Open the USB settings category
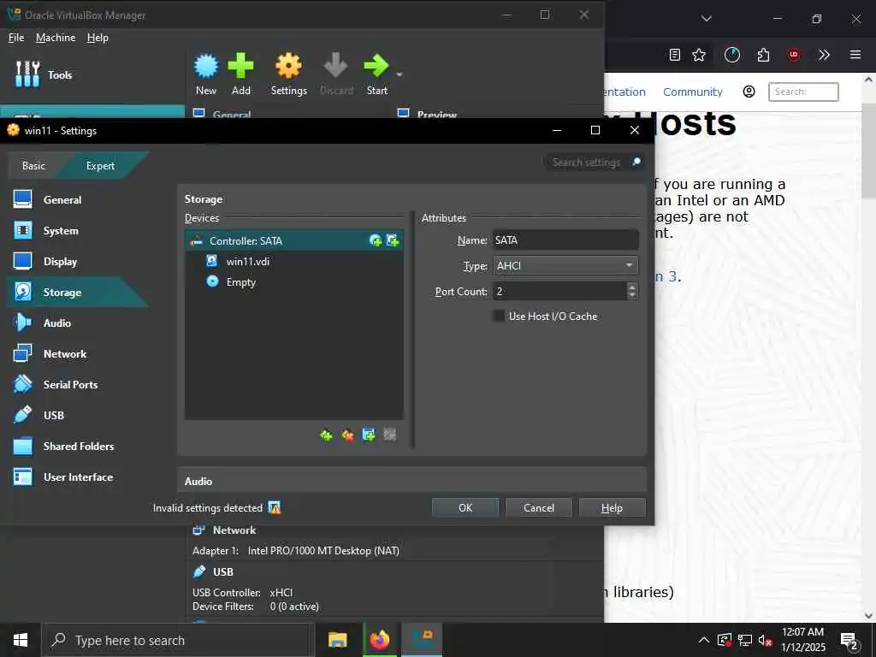876x657 pixels. click(x=54, y=415)
